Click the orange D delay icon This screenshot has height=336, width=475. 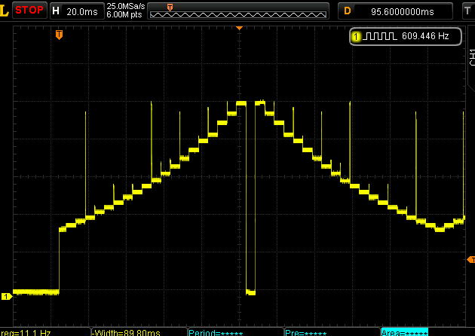[x=348, y=11]
